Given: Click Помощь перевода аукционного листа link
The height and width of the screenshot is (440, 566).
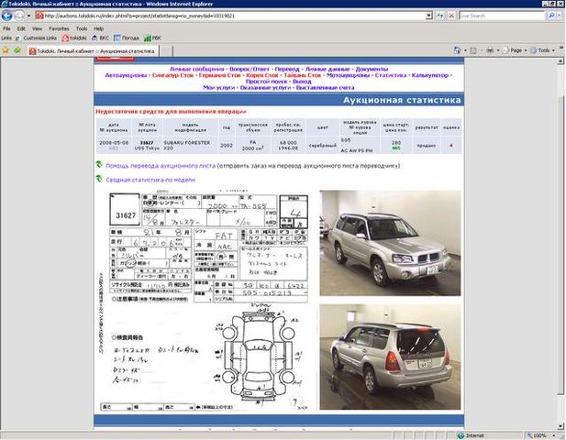Looking at the screenshot, I should pyautogui.click(x=161, y=166).
